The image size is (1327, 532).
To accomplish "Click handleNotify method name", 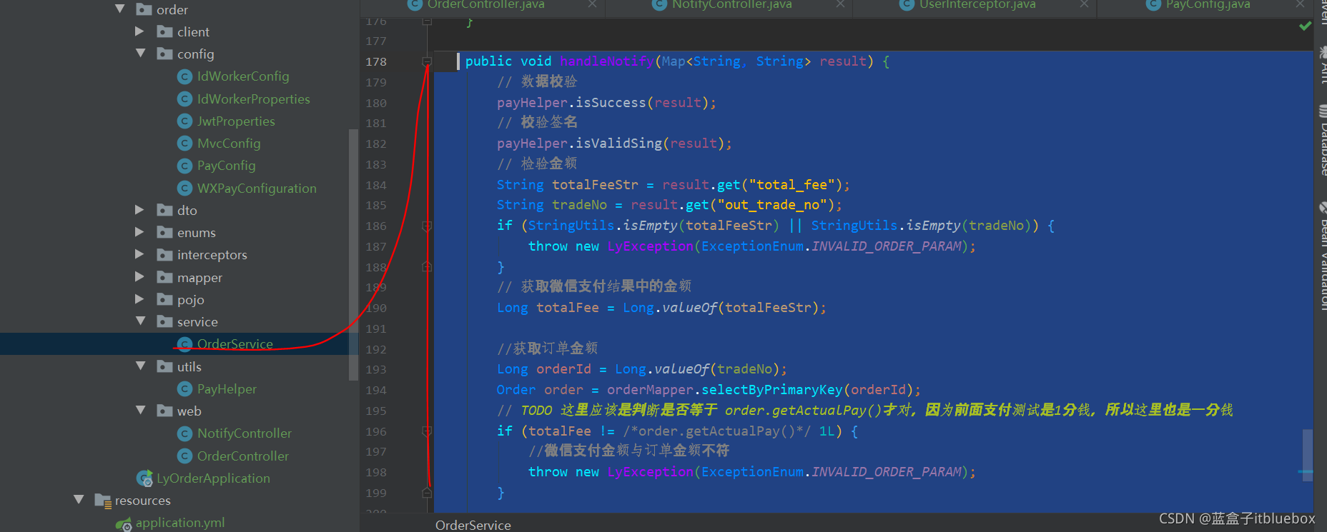I will point(606,61).
